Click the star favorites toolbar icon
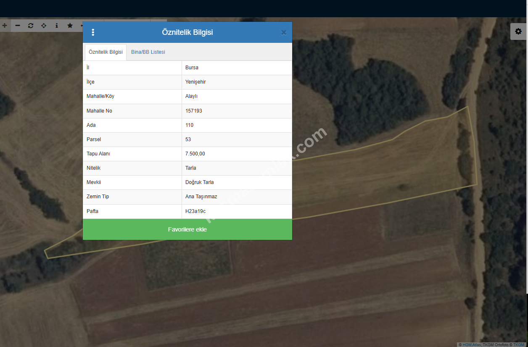Viewport: 528px width, 347px height. tap(70, 26)
